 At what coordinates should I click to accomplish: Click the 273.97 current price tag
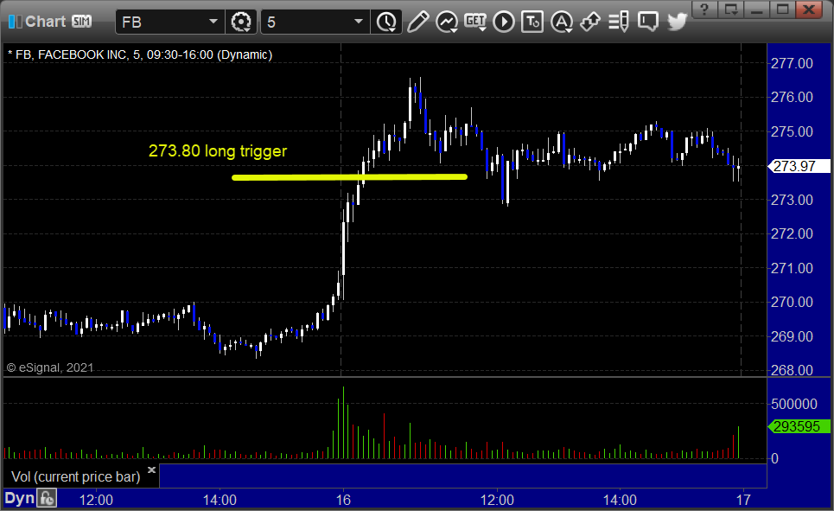point(799,167)
